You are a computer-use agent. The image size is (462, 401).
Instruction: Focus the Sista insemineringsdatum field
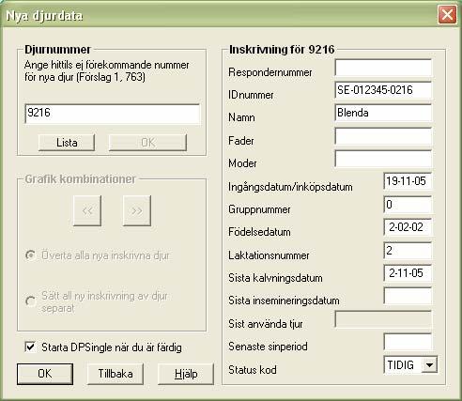(x=408, y=296)
